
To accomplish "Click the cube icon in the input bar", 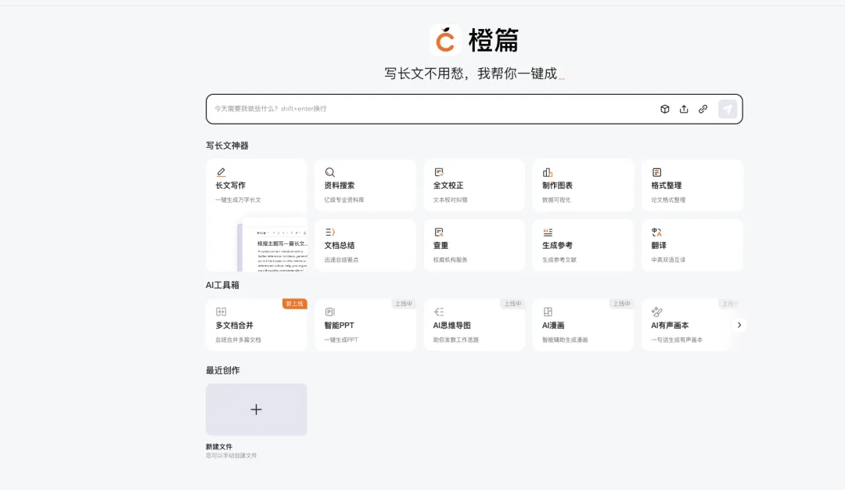I will pos(664,109).
